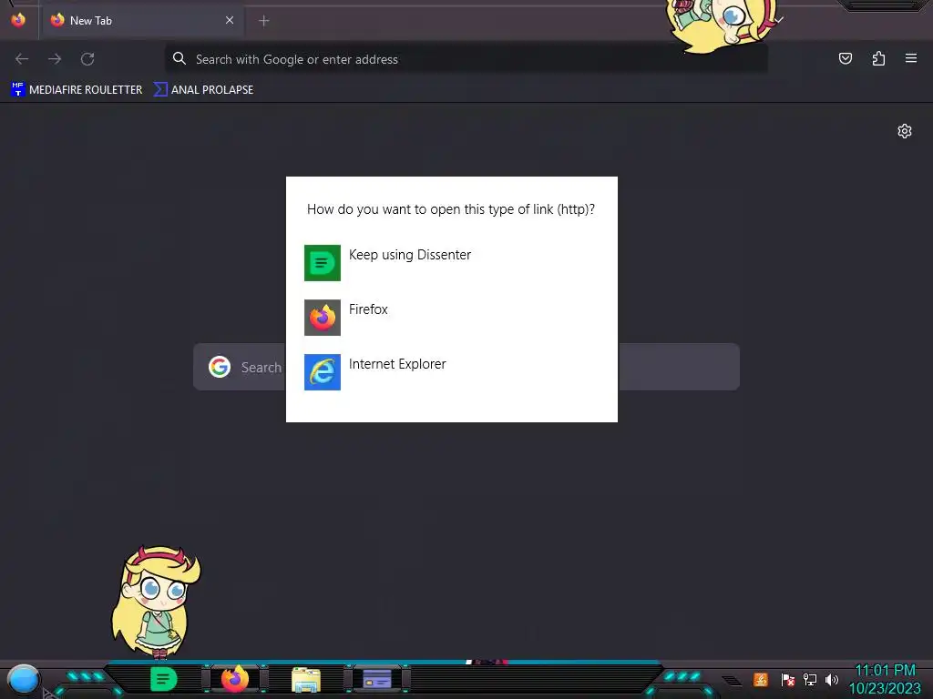Click the Firefox logo in the dialog

323,318
